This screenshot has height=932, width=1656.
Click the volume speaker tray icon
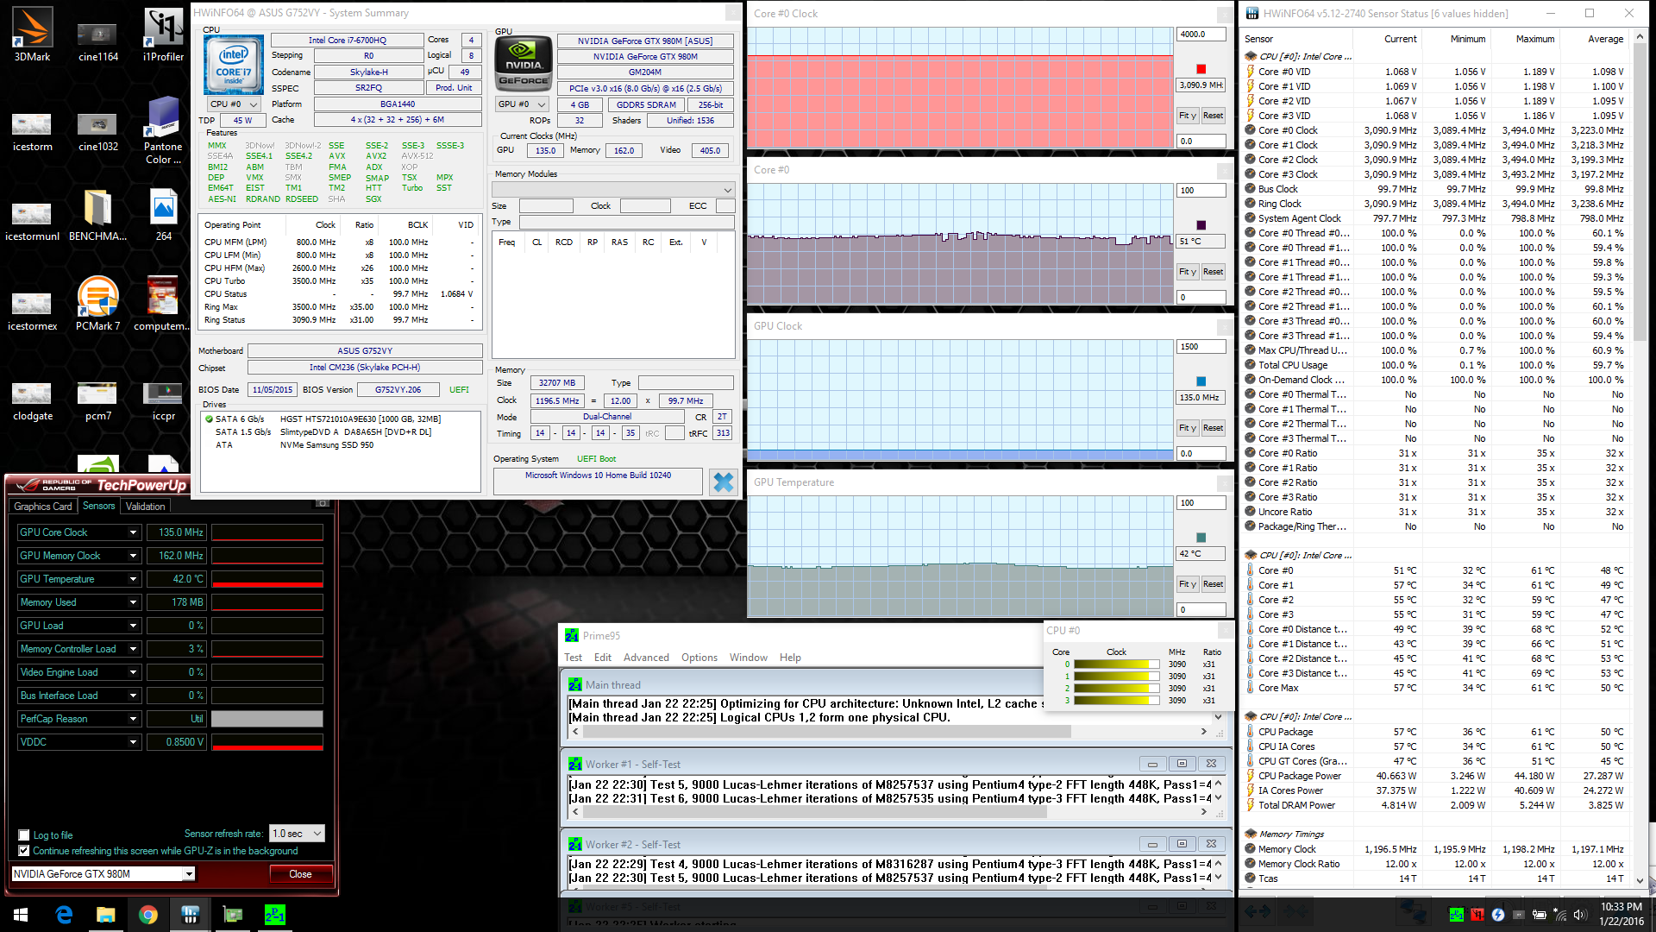1580,915
